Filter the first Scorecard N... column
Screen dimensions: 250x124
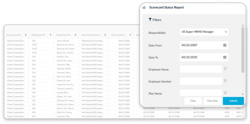pyautogui.click(x=25, y=35)
